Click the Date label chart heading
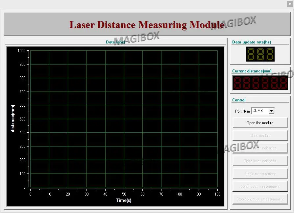Image resolution: width=294 pixels, height=213 pixels. pos(115,42)
